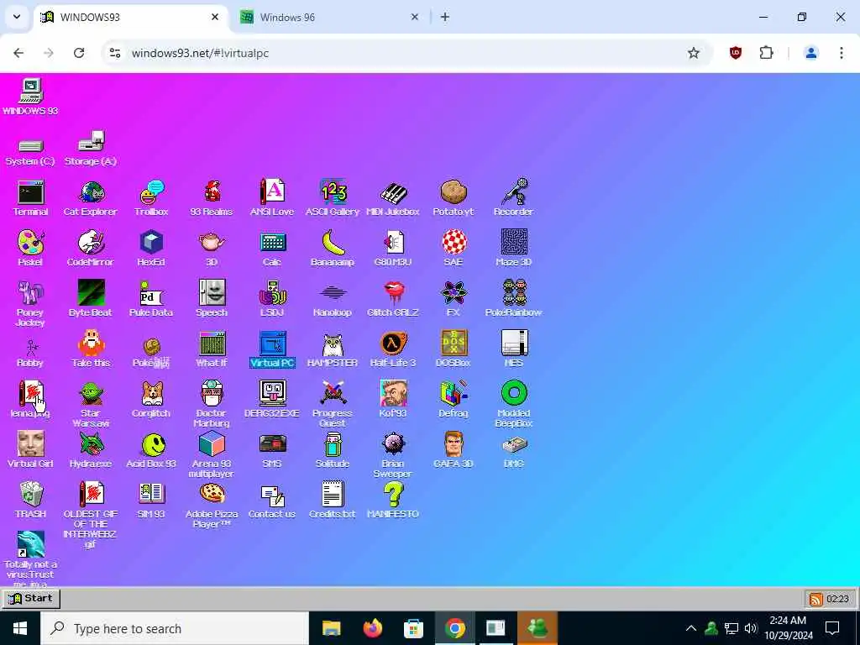Viewport: 860px width, 645px height.
Task: Open ASCII Gallery icon
Action: pos(333,197)
